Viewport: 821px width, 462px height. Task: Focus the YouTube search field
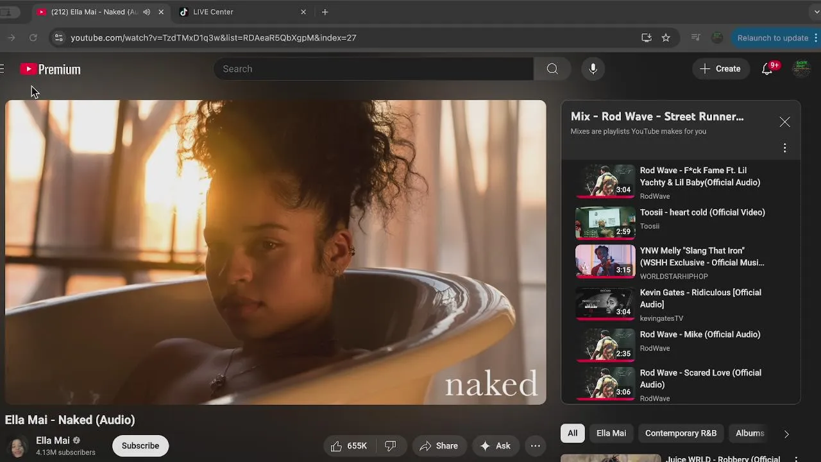tap(373, 69)
